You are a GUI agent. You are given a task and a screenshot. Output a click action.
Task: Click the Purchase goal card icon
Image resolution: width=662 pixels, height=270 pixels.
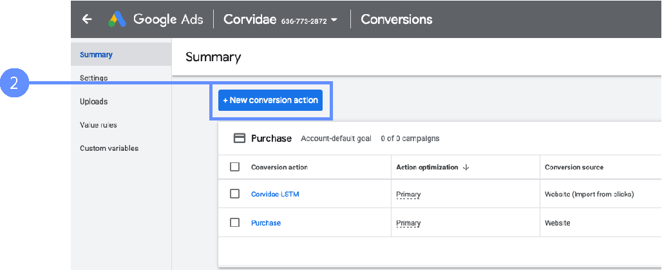[x=239, y=139]
